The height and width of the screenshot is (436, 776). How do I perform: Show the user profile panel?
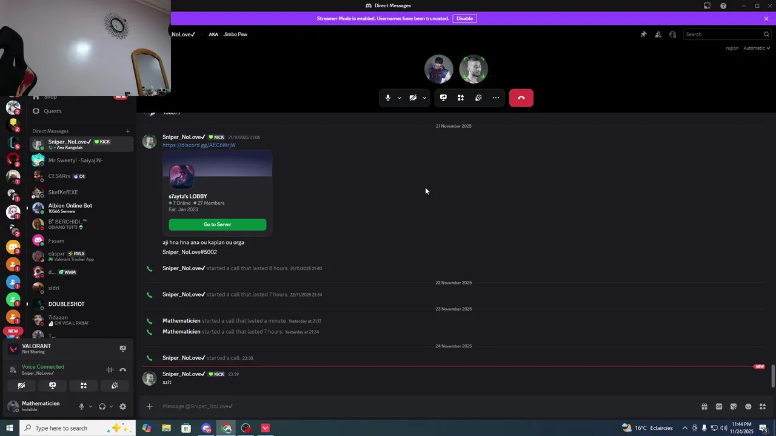pyautogui.click(x=672, y=35)
